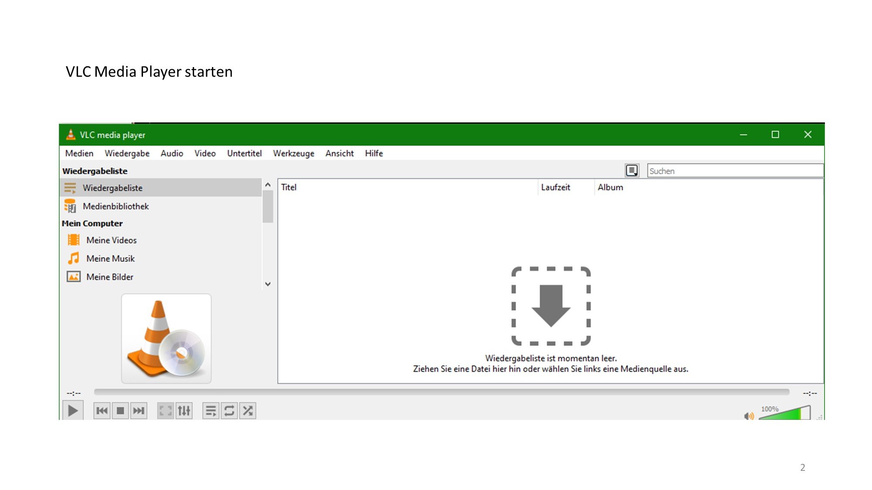Viewport: 872px width, 490px height.
Task: Sort playlist by Laufzeit column
Action: 555,187
